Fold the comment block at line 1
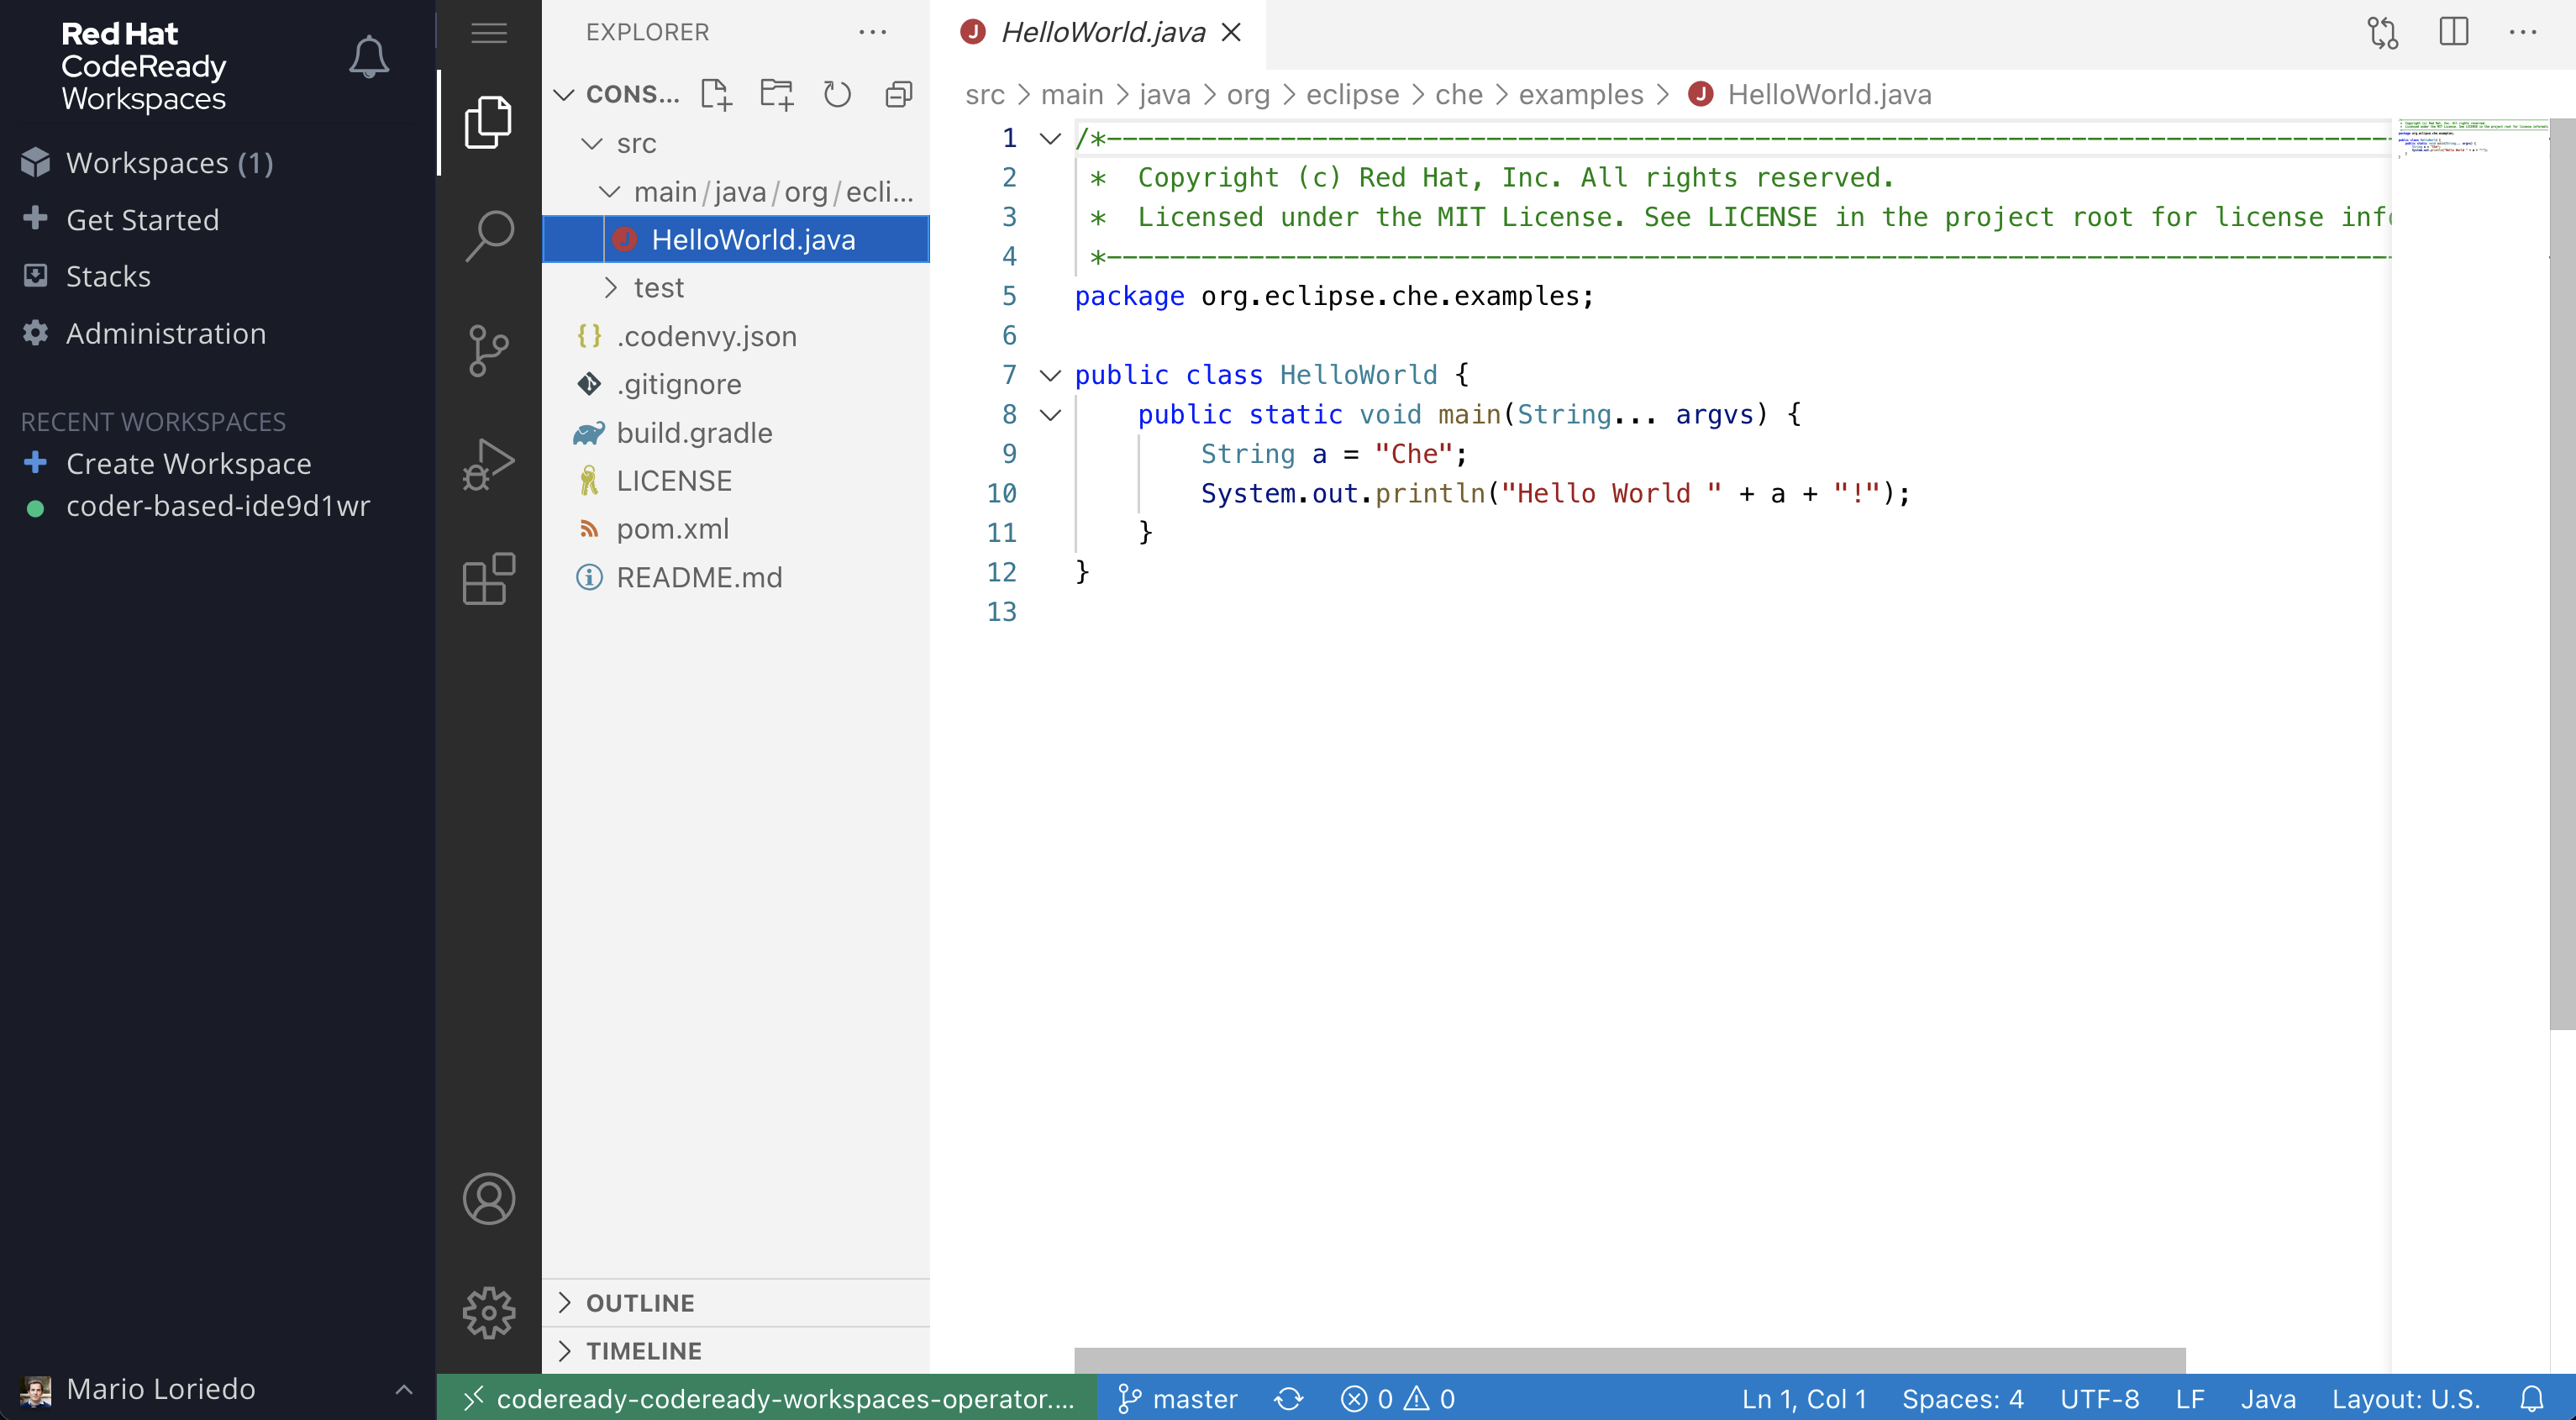 coord(1050,138)
